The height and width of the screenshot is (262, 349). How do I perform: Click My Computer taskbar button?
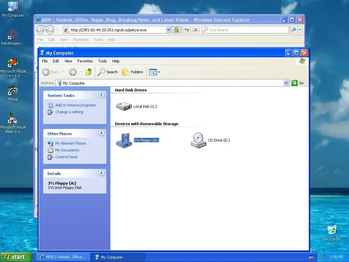118,257
